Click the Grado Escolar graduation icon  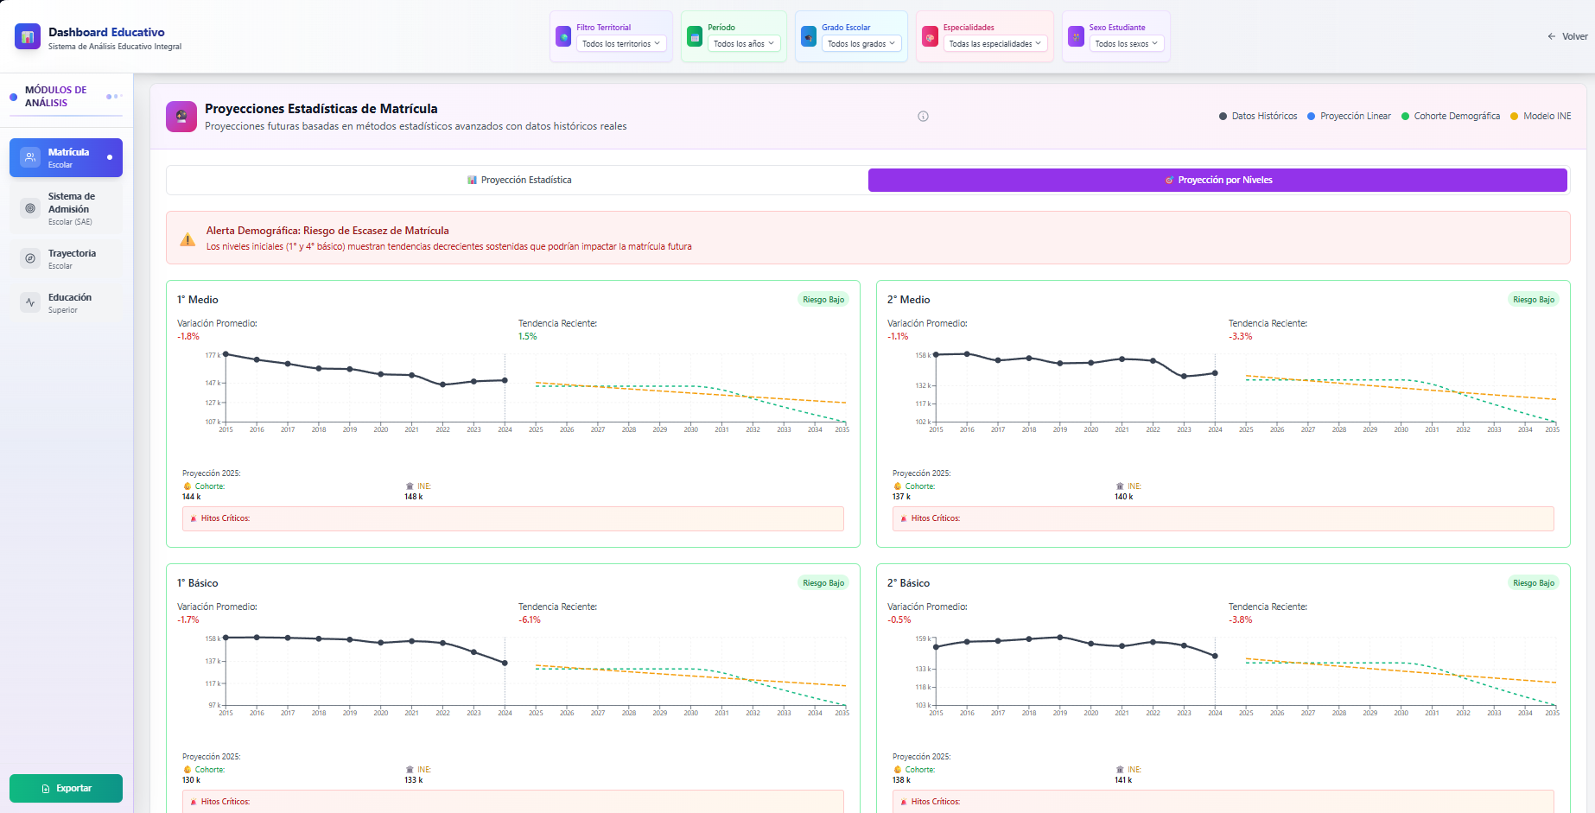[x=809, y=37]
